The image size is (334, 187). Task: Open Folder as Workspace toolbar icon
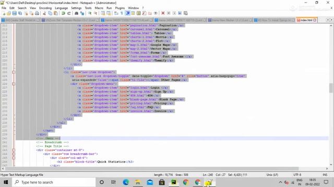[150, 14]
